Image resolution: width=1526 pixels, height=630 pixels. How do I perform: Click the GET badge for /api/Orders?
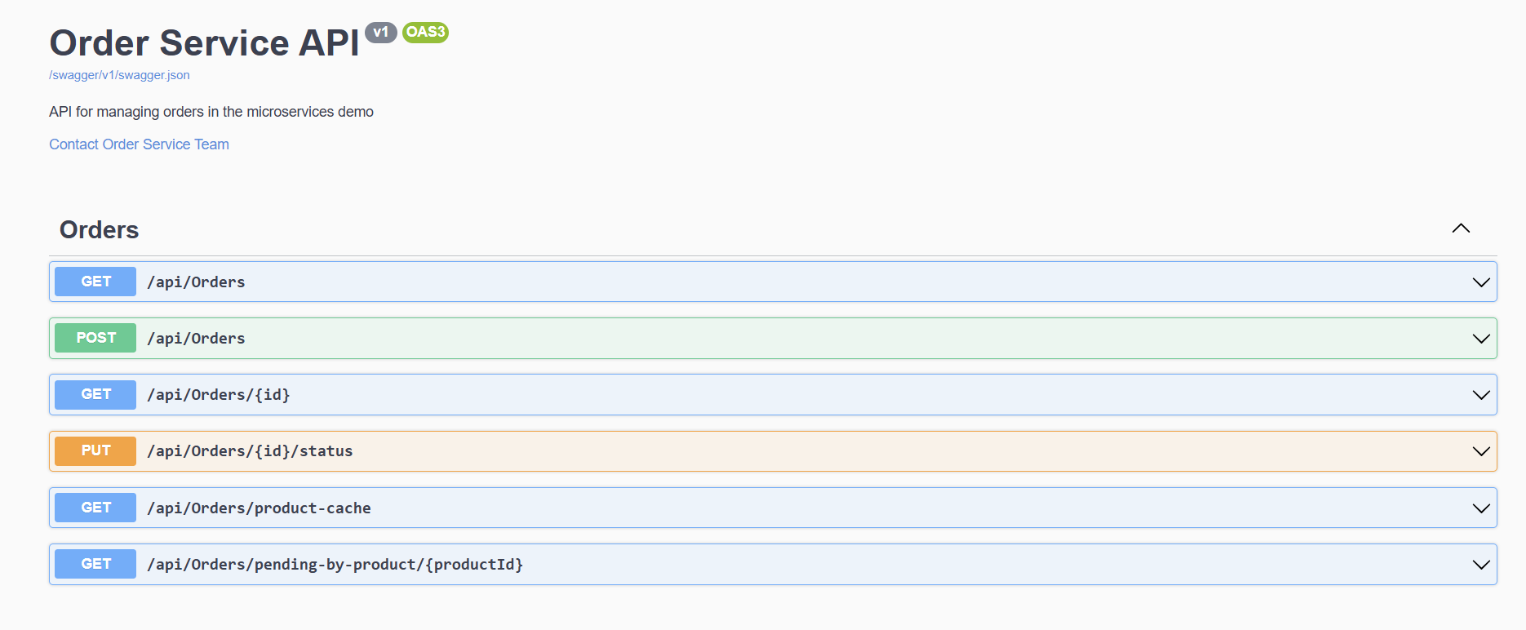[x=95, y=282]
